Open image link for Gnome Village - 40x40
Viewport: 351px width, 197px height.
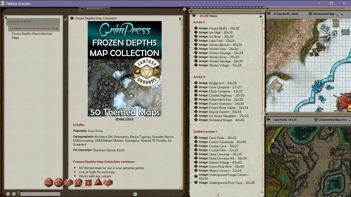[x=196, y=162]
